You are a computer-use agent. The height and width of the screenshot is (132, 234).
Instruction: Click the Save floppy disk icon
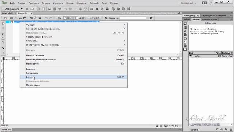[25, 18]
